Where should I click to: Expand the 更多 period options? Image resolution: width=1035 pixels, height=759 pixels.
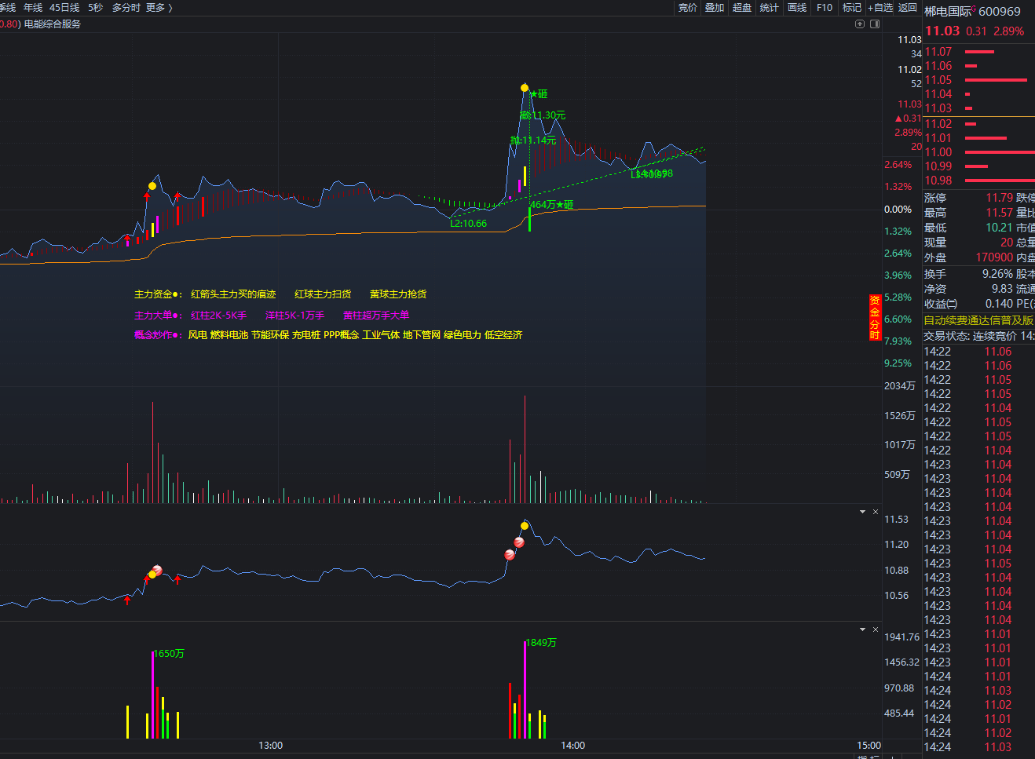159,8
